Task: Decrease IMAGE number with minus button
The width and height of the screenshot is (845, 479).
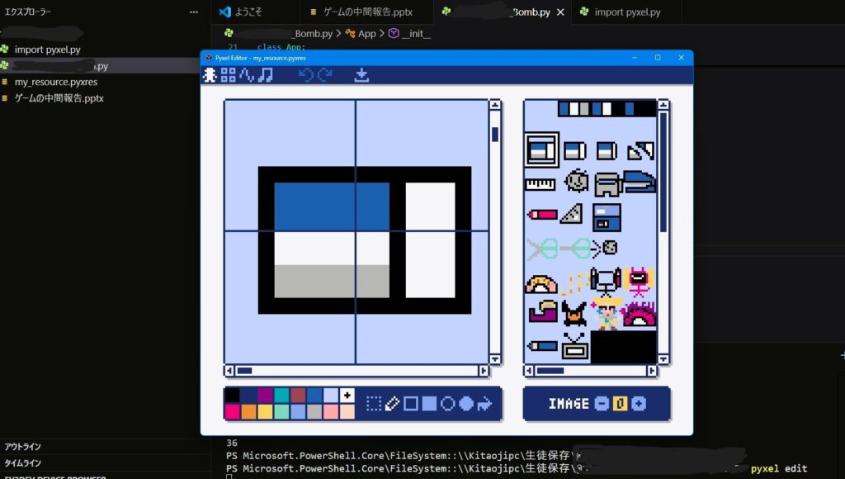Action: coord(602,404)
